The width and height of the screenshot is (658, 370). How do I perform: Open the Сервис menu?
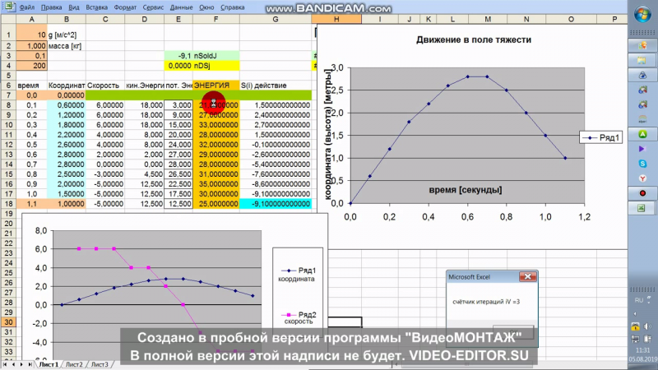pos(153,7)
